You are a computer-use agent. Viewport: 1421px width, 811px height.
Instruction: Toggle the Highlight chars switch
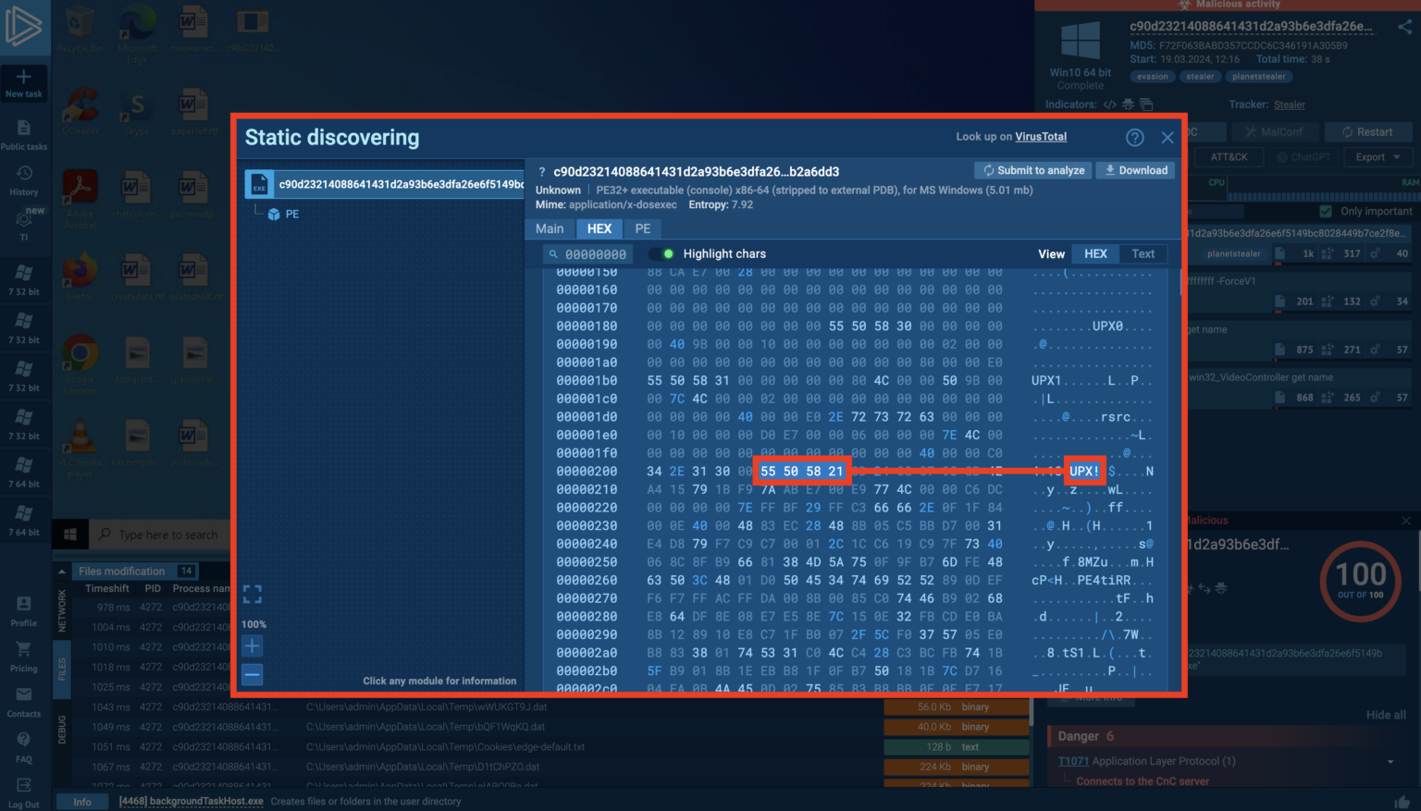[661, 254]
